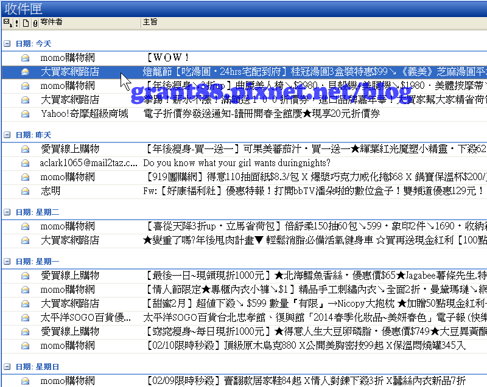Click envelope icon of momo【WOW！ email
Screen dimensions: 487x387
click(x=25, y=58)
